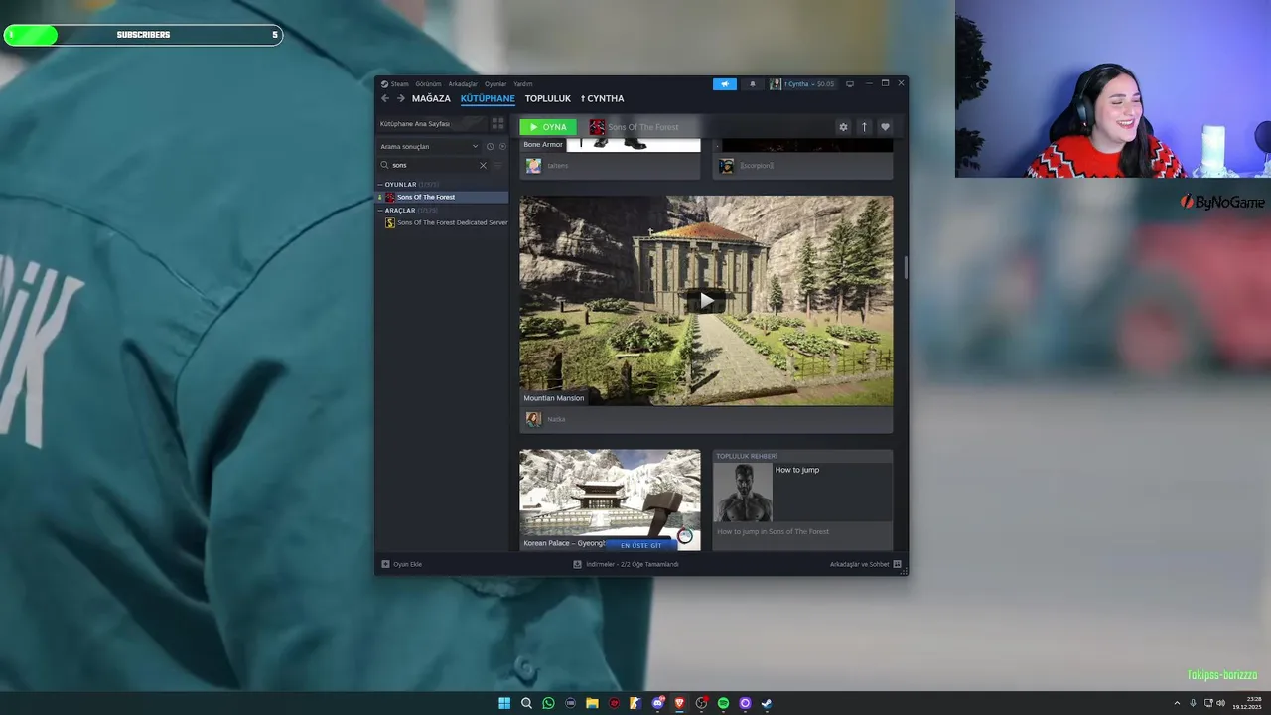Open İndirmeler downloads status

pyautogui.click(x=632, y=564)
